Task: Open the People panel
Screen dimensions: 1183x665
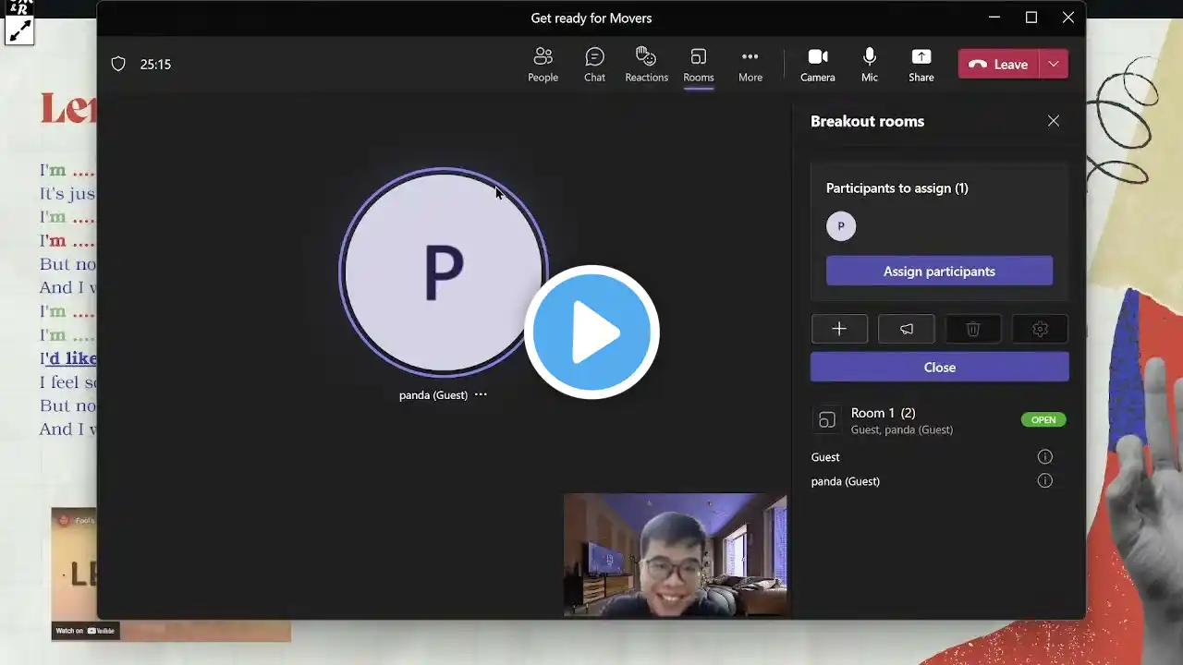Action: coord(543,65)
